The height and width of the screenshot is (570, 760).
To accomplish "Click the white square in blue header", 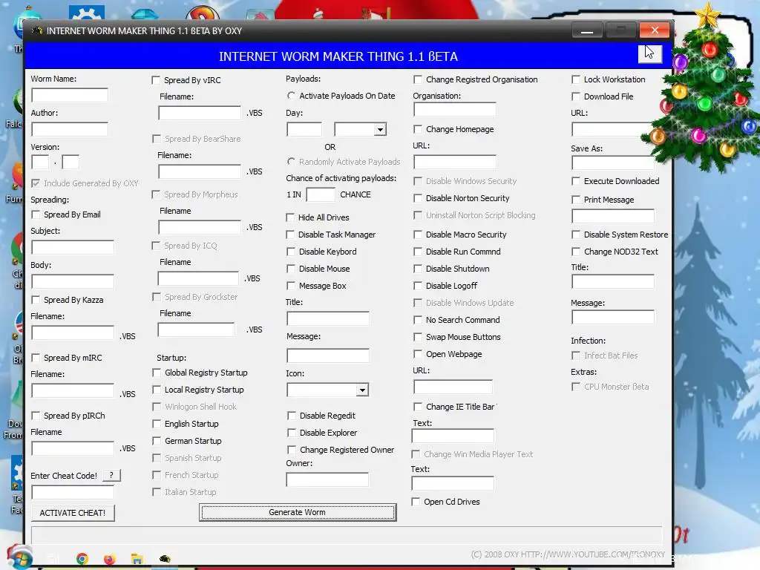I will point(650,53).
